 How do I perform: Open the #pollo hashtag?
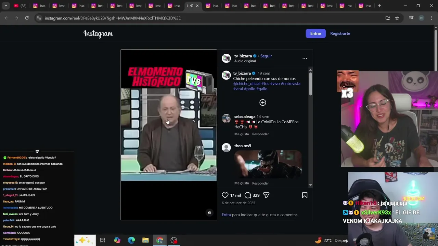click(x=249, y=89)
